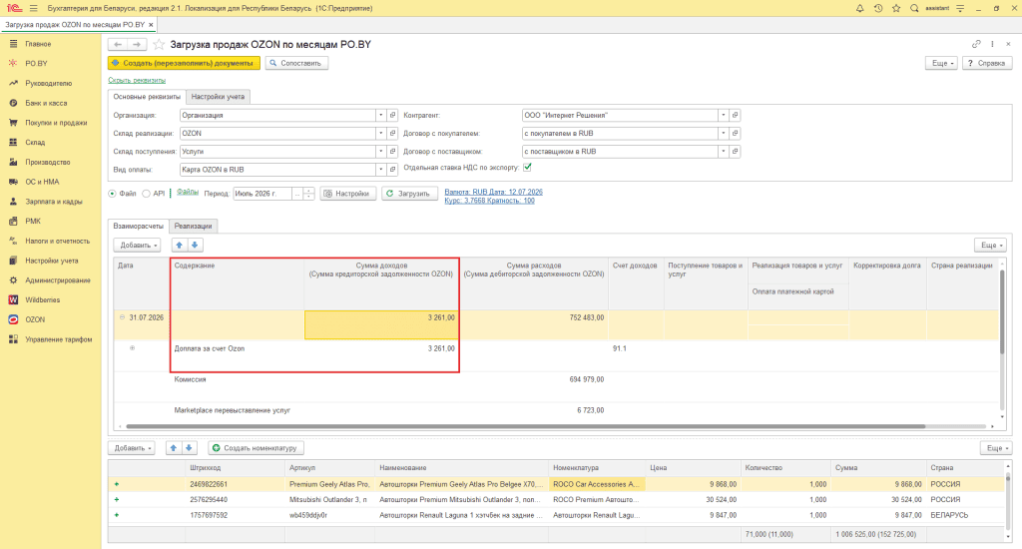This screenshot has width=1022, height=549.
Task: Expand the Организация dropdown list
Action: 380,116
